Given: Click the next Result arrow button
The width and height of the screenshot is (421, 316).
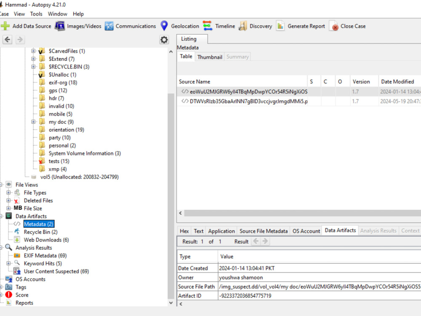Looking at the screenshot, I should [x=265, y=241].
